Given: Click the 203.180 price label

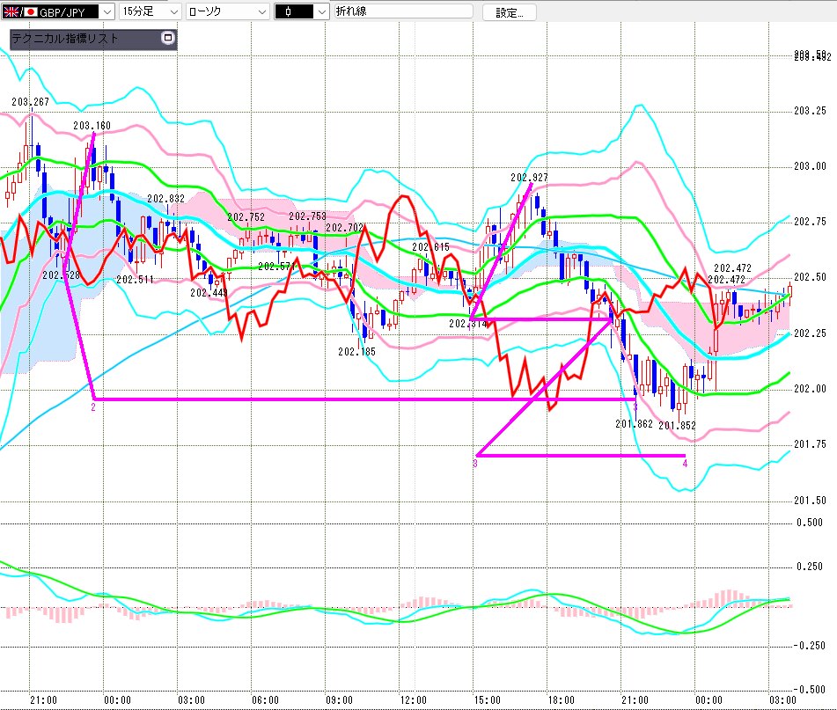Looking at the screenshot, I should [x=92, y=126].
